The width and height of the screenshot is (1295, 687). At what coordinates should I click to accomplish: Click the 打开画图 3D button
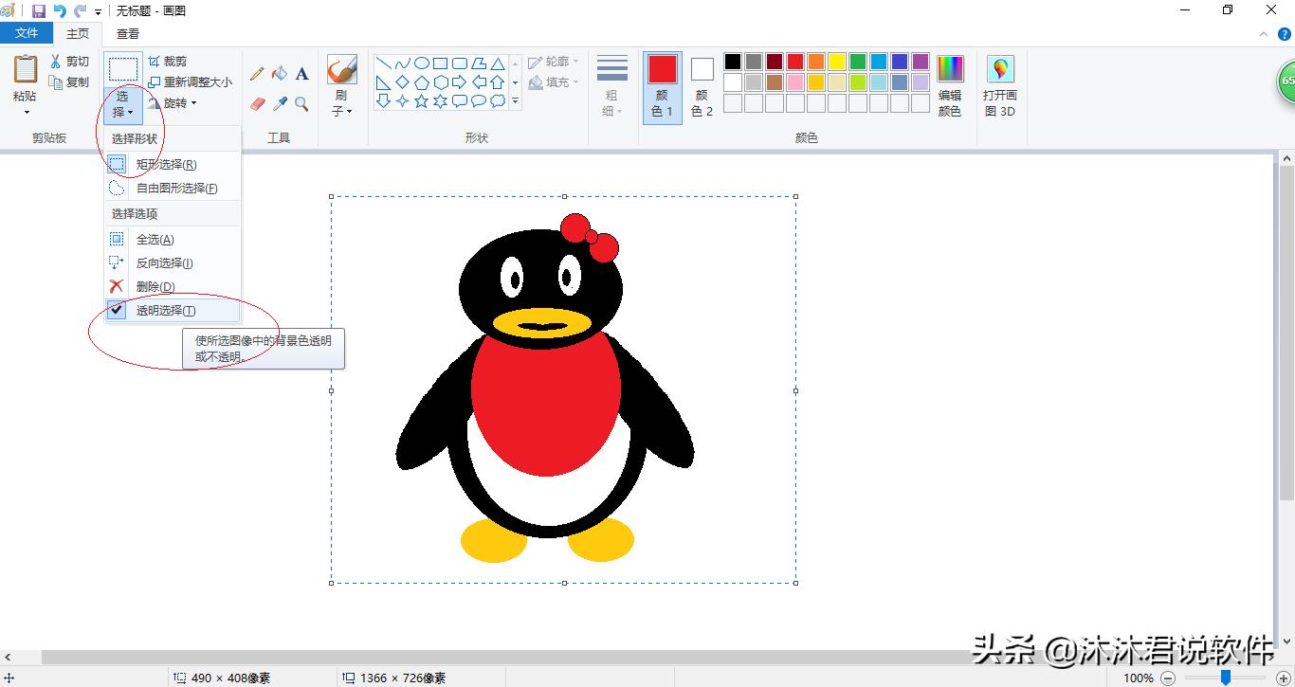999,85
